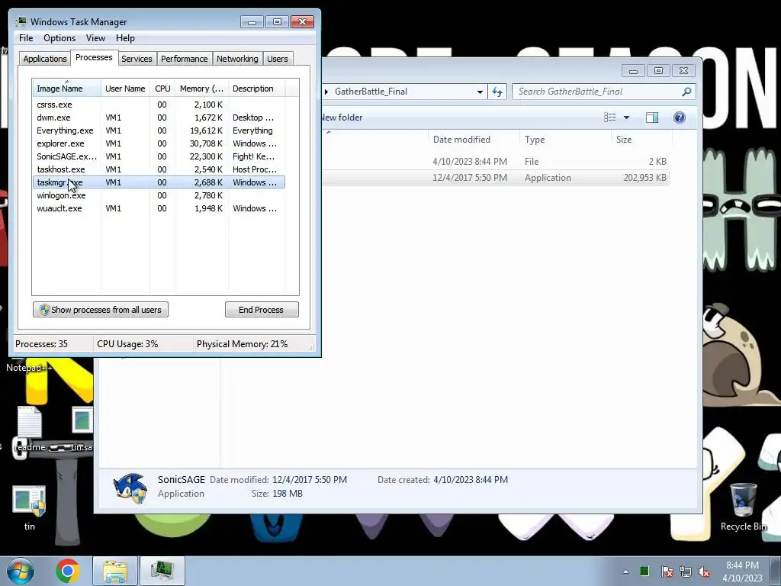Select the SonicSAGE.exe process row
The image size is (781, 586).
(159, 156)
